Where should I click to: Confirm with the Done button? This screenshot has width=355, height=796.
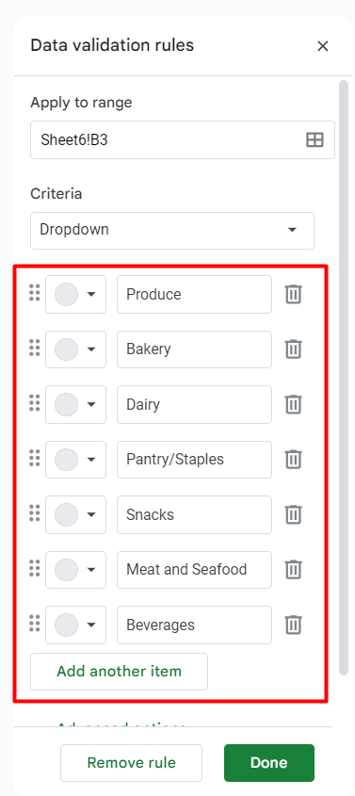click(269, 763)
